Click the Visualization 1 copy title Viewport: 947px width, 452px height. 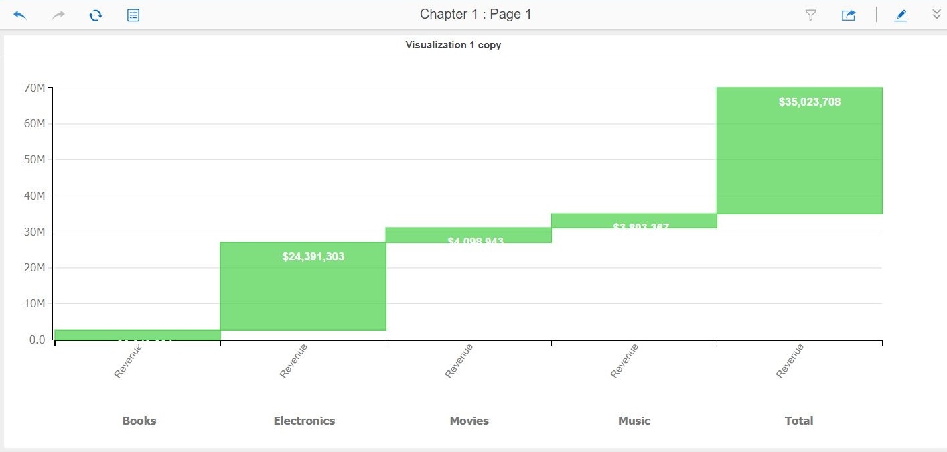point(453,45)
